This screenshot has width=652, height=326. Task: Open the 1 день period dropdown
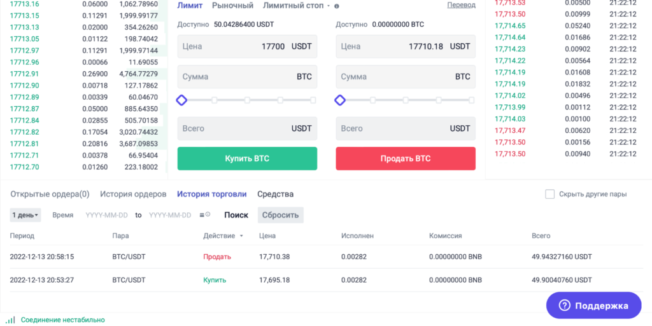click(x=25, y=215)
